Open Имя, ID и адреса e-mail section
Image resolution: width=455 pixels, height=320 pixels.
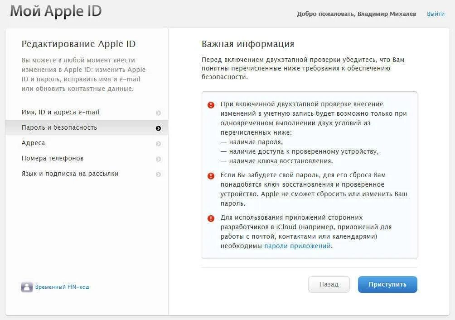click(x=60, y=112)
